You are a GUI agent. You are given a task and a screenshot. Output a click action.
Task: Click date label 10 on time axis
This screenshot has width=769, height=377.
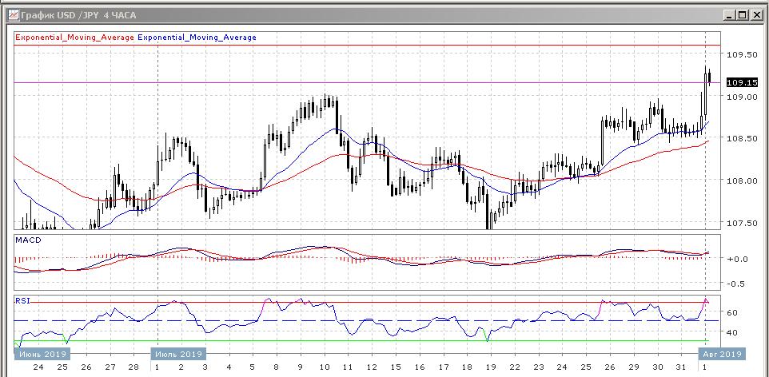click(324, 367)
